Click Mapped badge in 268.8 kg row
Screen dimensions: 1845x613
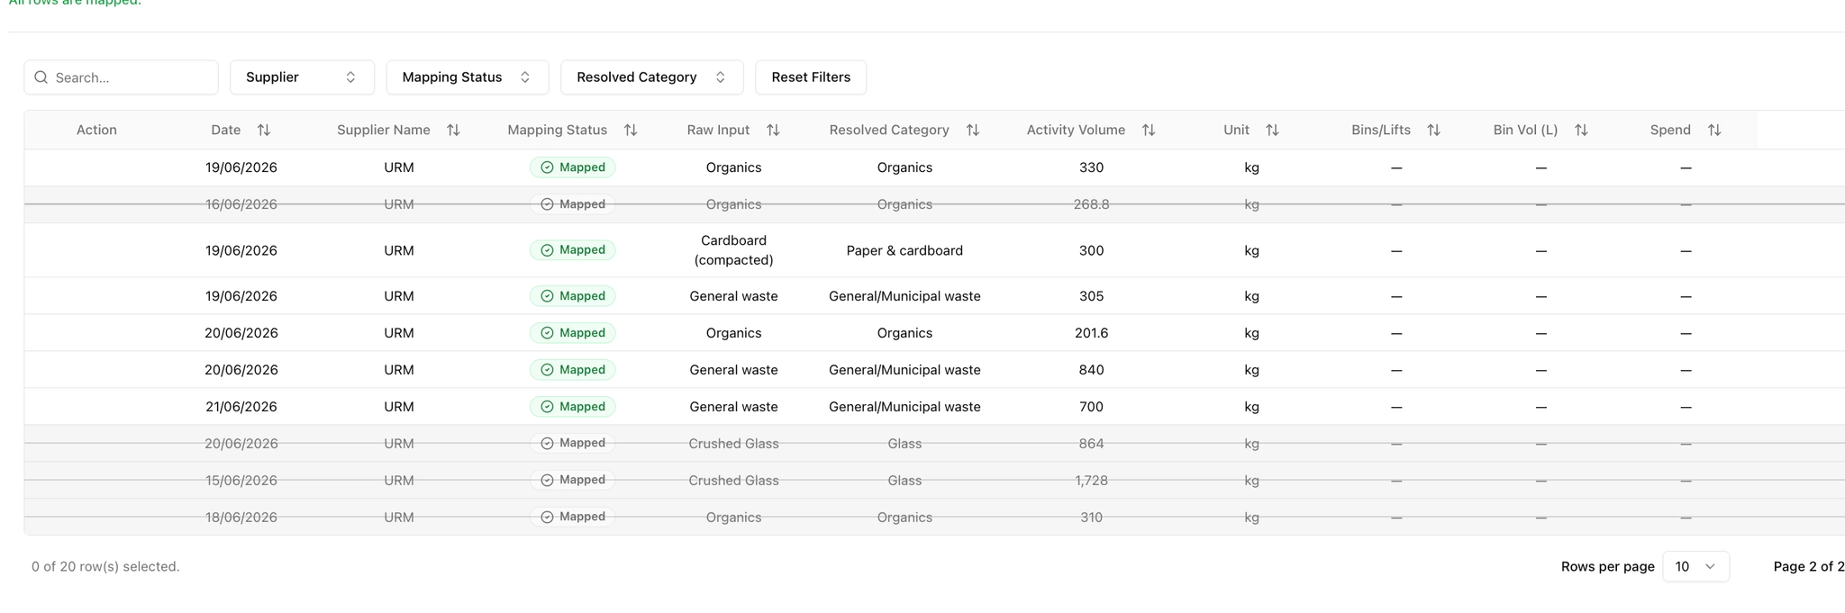pyautogui.click(x=573, y=204)
